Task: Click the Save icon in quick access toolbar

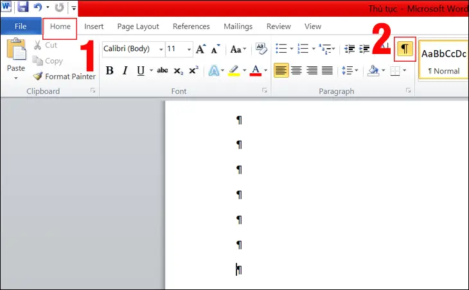Action: 23,8
